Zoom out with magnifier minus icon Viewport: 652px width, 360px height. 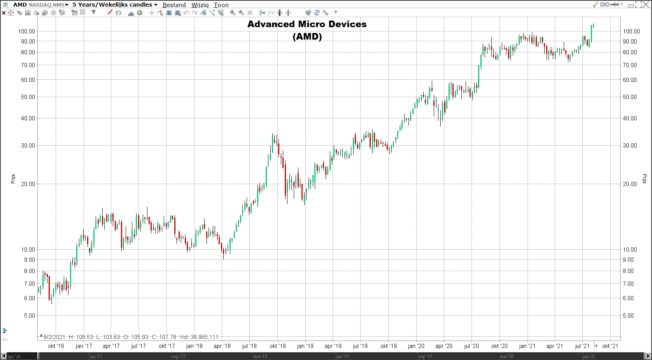pos(241,13)
